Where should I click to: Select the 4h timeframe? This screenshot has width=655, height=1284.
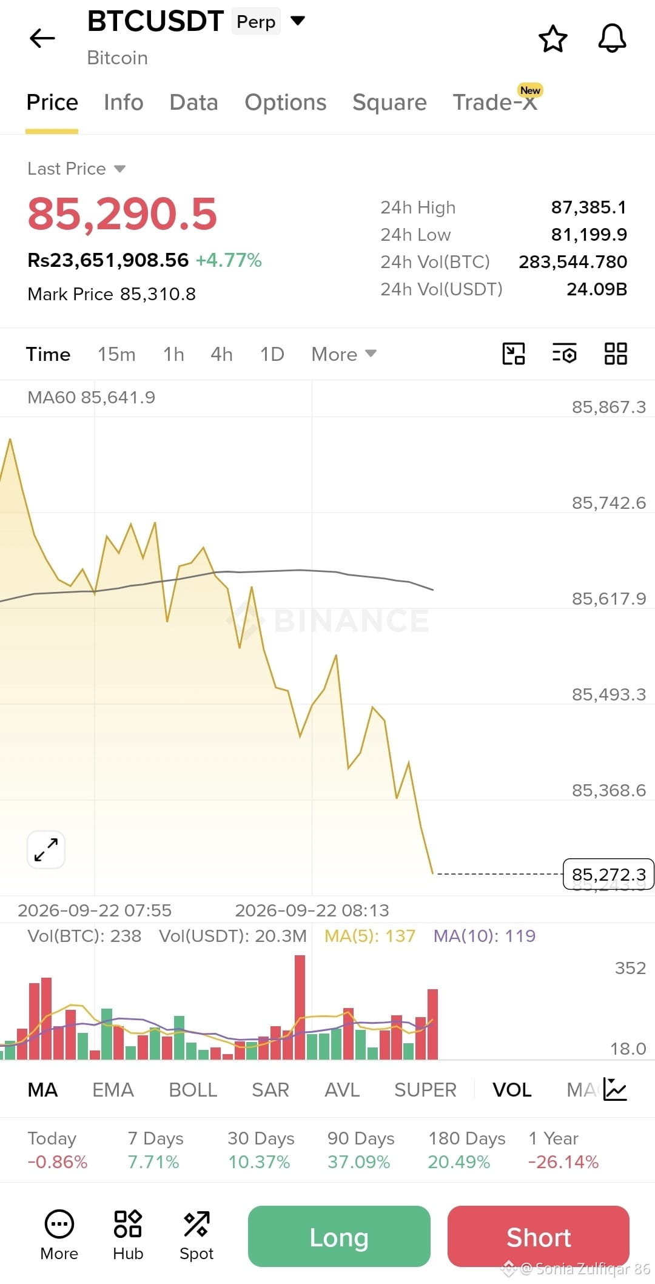[x=221, y=354]
